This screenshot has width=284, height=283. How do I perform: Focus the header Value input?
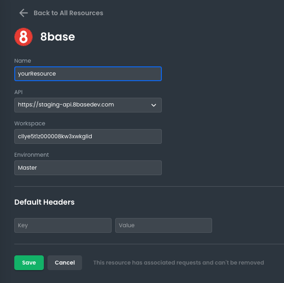point(163,225)
